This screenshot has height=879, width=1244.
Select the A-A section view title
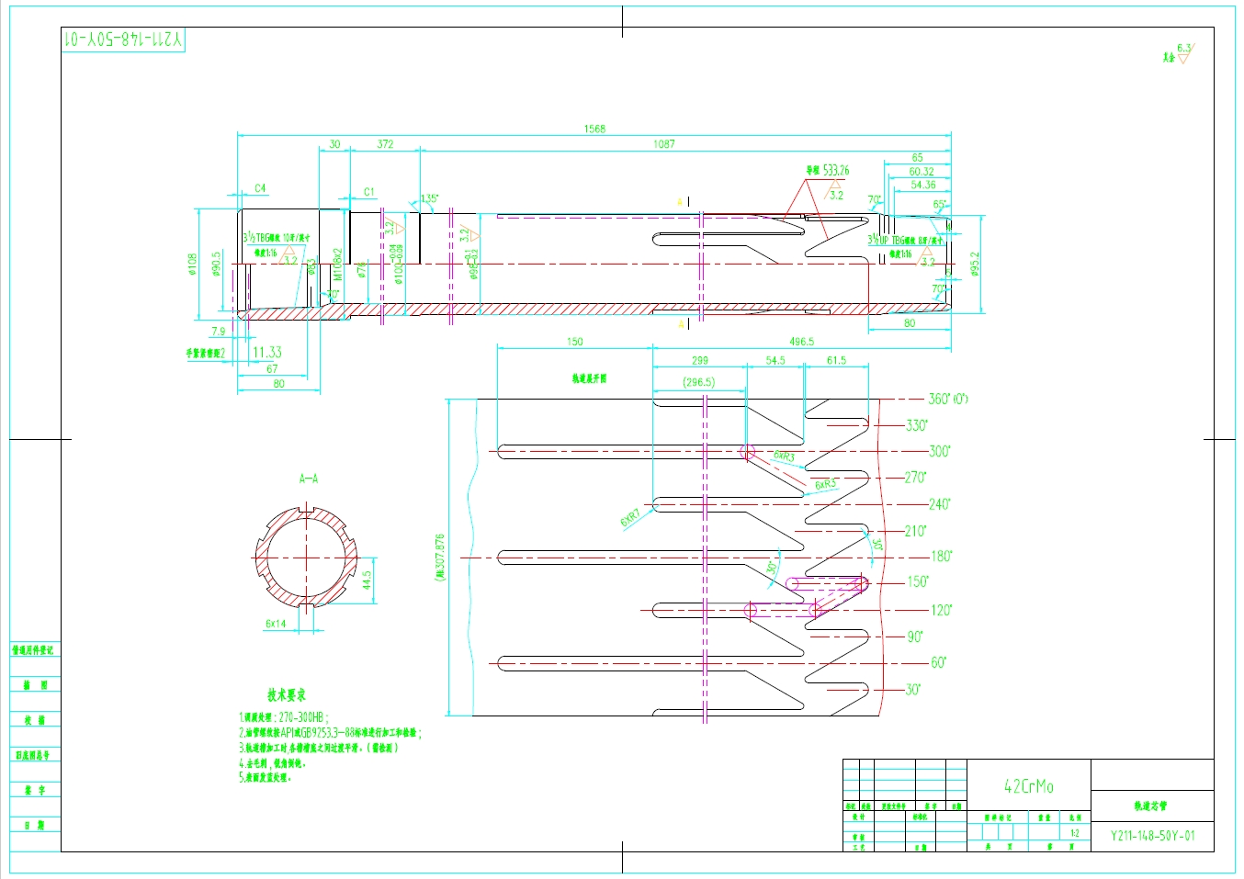309,479
